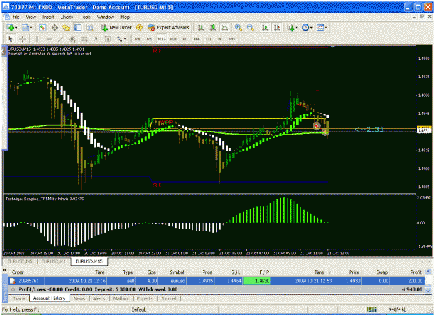435x315 pixels.
Task: Toggle the Data Window crosshair-target icon
Action: [54, 27]
